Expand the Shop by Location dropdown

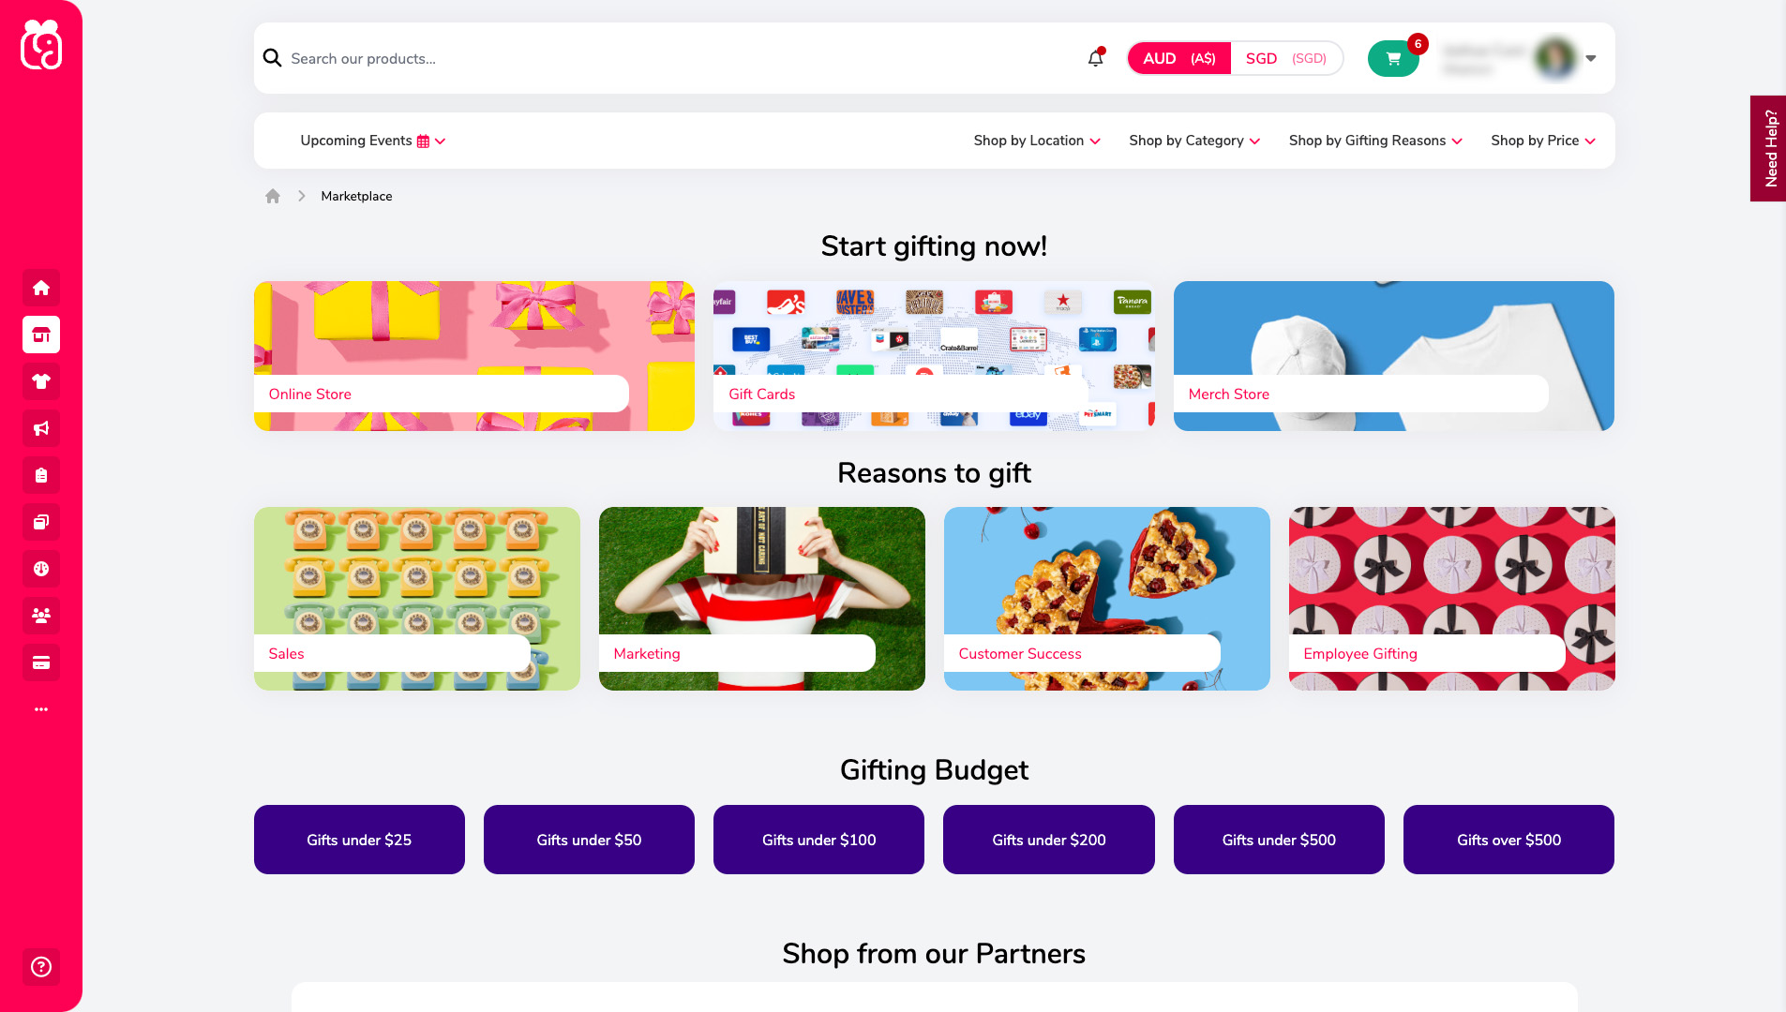click(x=1037, y=141)
